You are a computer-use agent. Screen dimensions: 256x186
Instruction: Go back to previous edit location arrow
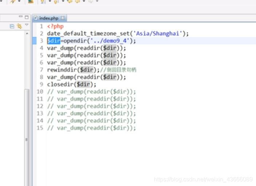click(70, 1)
